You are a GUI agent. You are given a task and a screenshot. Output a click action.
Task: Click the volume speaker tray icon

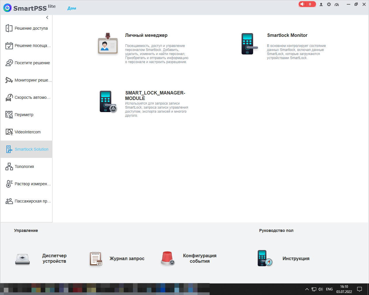(321, 289)
